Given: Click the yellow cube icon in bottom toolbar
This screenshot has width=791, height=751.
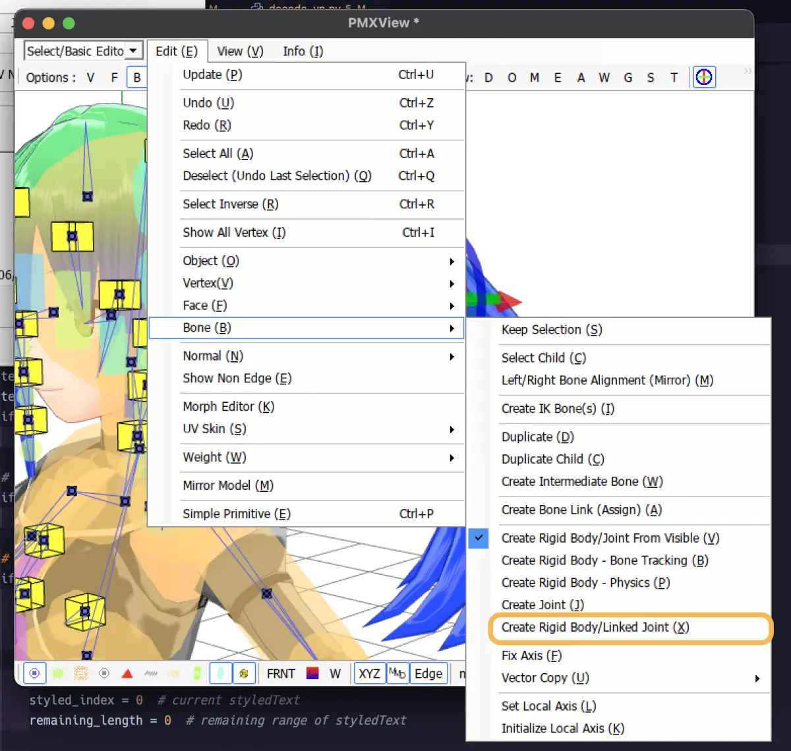Looking at the screenshot, I should [x=244, y=673].
